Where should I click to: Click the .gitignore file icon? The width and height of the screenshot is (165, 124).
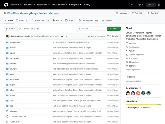click(x=7, y=111)
